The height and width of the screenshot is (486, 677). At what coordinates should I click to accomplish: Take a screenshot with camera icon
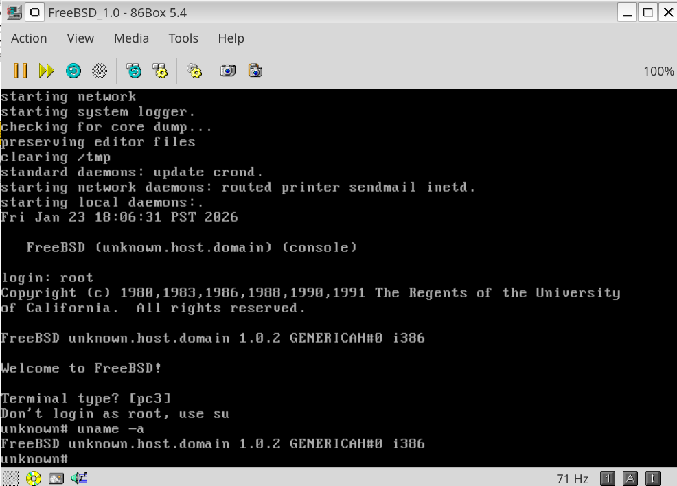(x=228, y=71)
